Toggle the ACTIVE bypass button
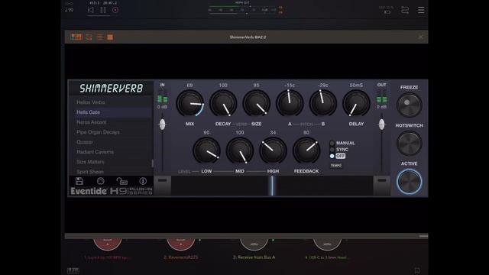 click(410, 182)
